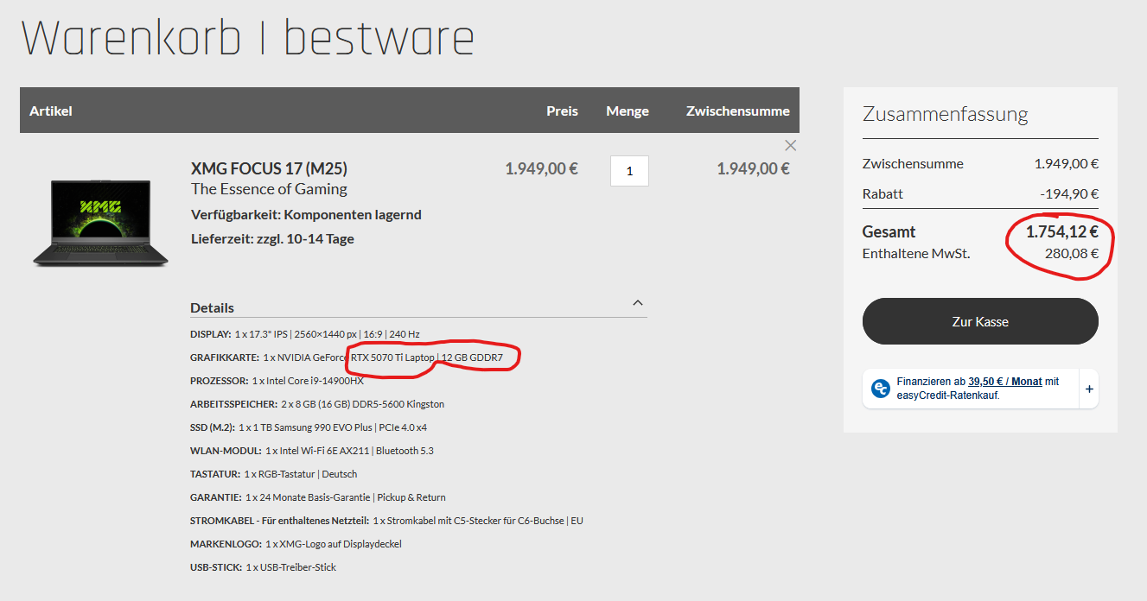Click the Zwischensumme column header

click(x=738, y=111)
